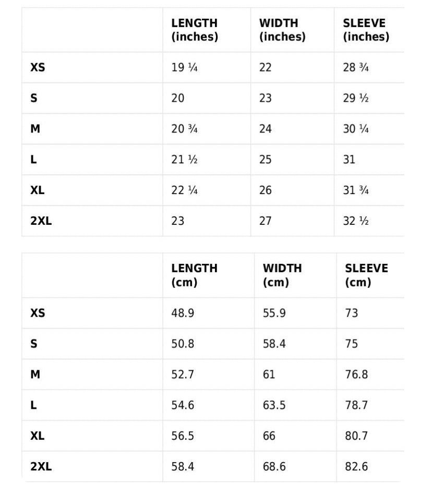The height and width of the screenshot is (496, 433).
Task: Click the 78.7 sleeve value for L
Action: [x=356, y=405]
